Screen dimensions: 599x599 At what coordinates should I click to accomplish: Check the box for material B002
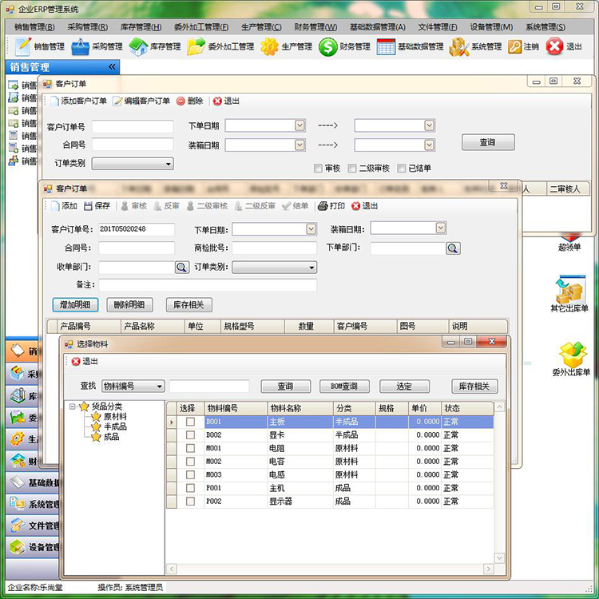(190, 434)
